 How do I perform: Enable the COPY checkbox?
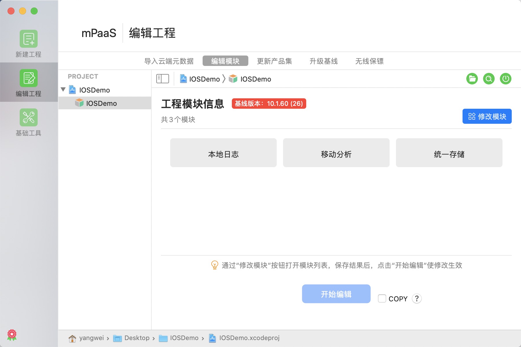382,298
